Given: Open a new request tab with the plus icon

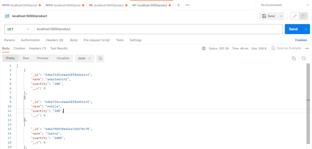Looking at the screenshot, I should [x=178, y=5].
